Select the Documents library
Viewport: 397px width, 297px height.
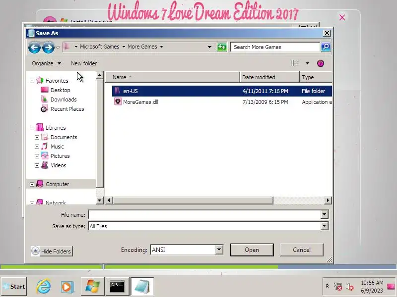[x=64, y=137]
